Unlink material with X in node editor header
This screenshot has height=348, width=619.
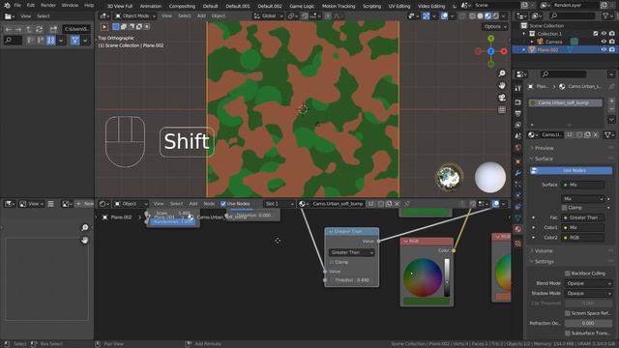coord(397,204)
